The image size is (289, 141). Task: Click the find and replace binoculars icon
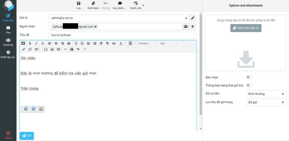(x=72, y=49)
